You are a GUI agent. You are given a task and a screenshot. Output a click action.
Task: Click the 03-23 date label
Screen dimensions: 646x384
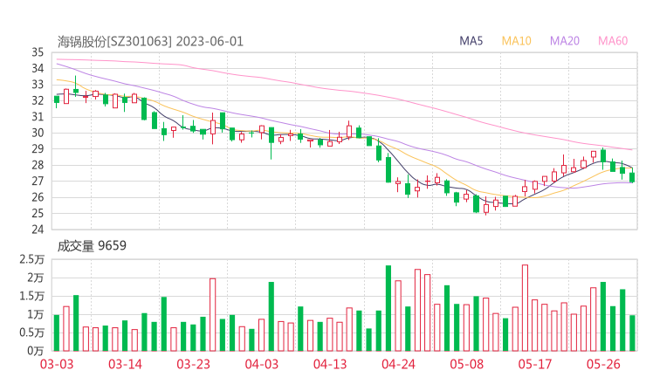[193, 364]
